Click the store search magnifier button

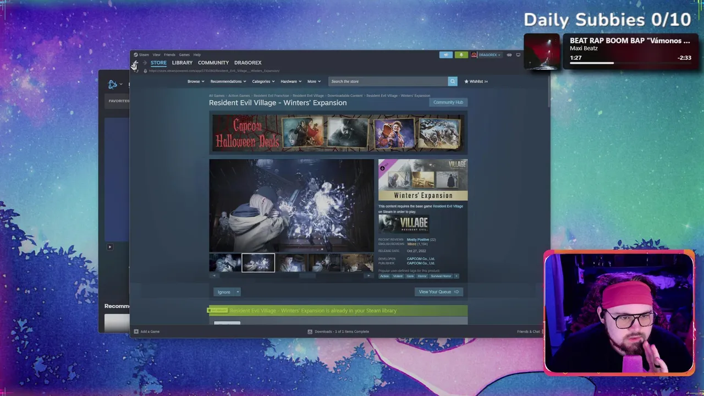pyautogui.click(x=453, y=81)
